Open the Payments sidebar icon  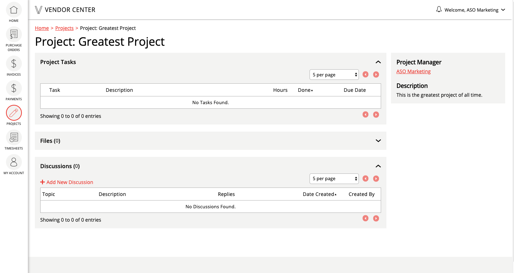(x=14, y=88)
